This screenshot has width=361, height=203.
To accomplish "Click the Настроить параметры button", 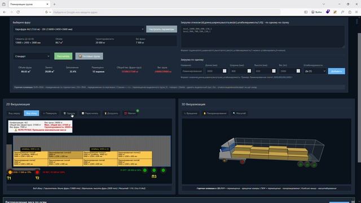I will click(x=162, y=29).
